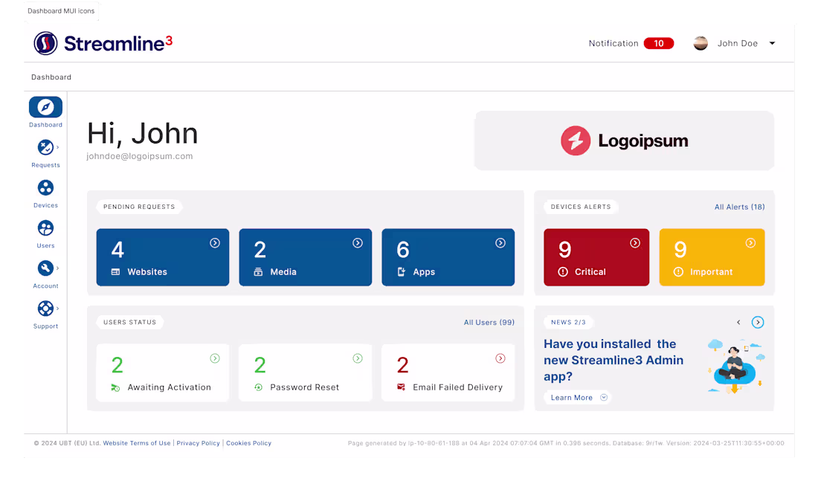Image resolution: width=818 pixels, height=481 pixels.
Task: Open the Users sidebar icon
Action: click(x=45, y=228)
